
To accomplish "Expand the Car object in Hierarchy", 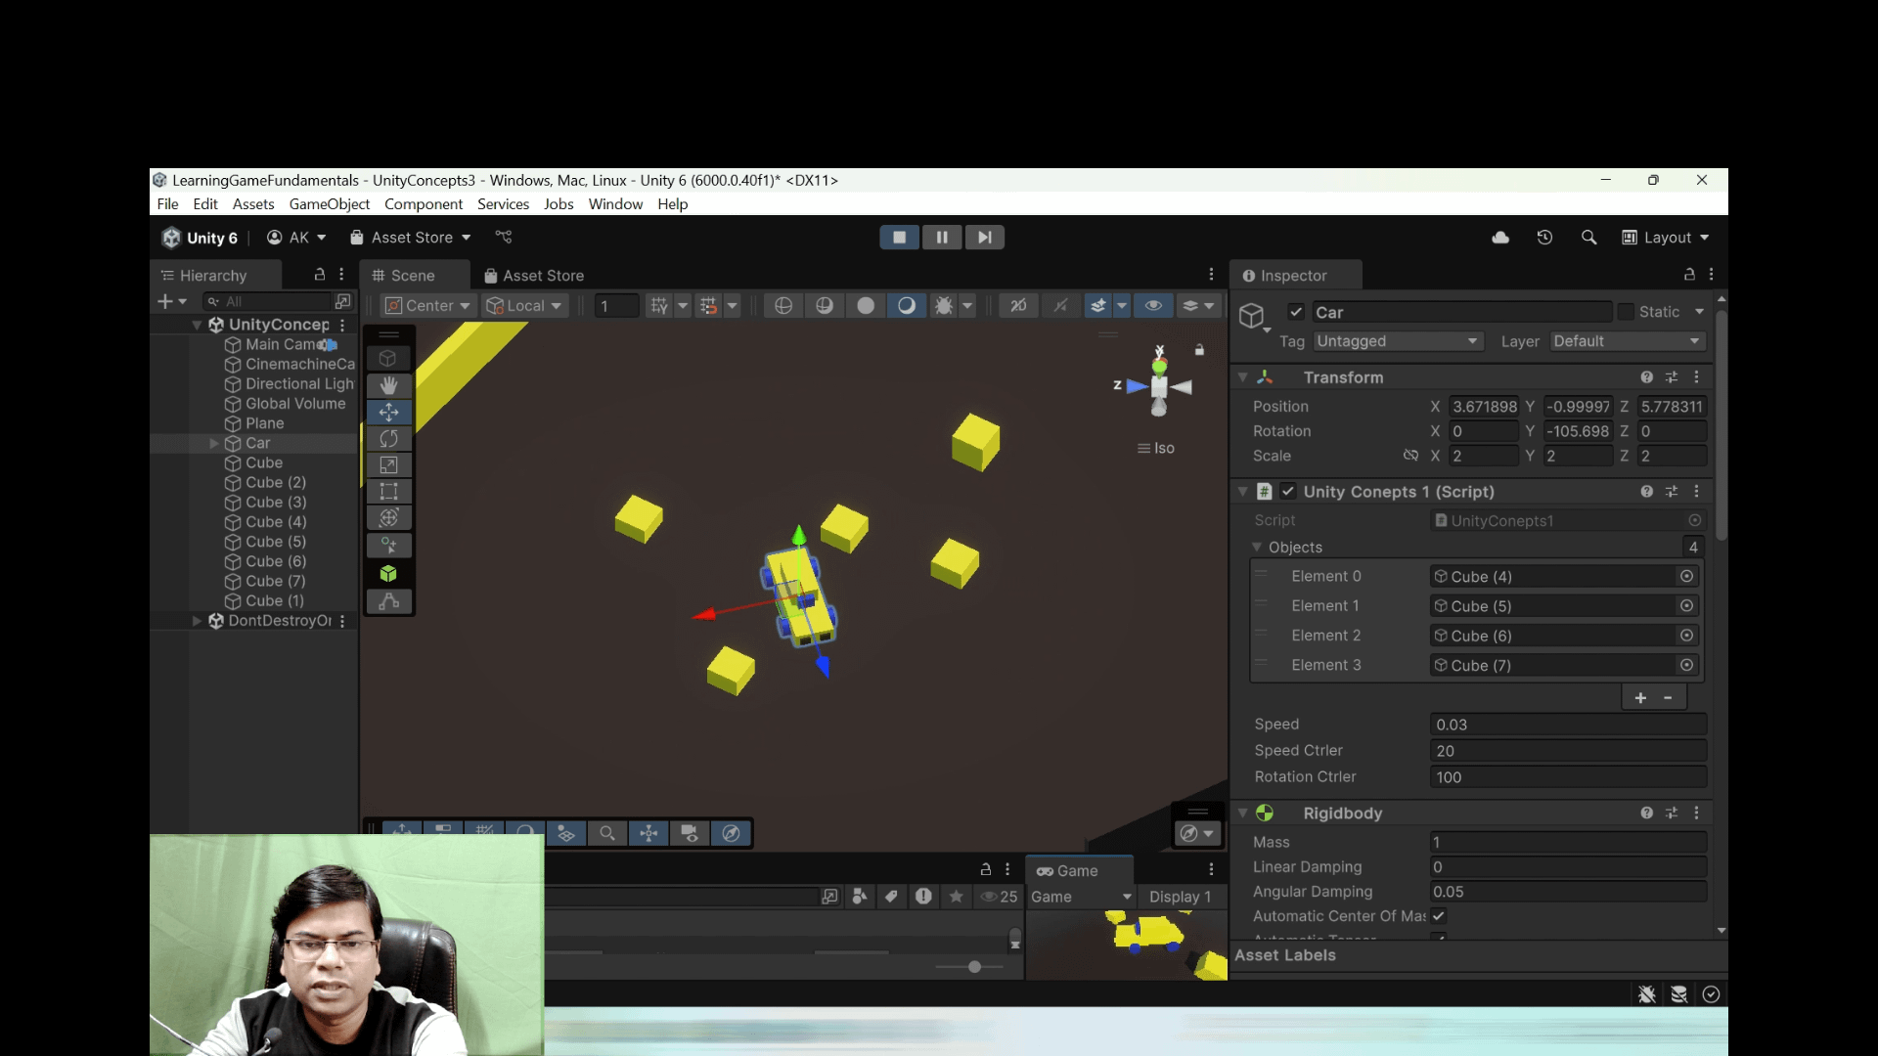I will (214, 444).
